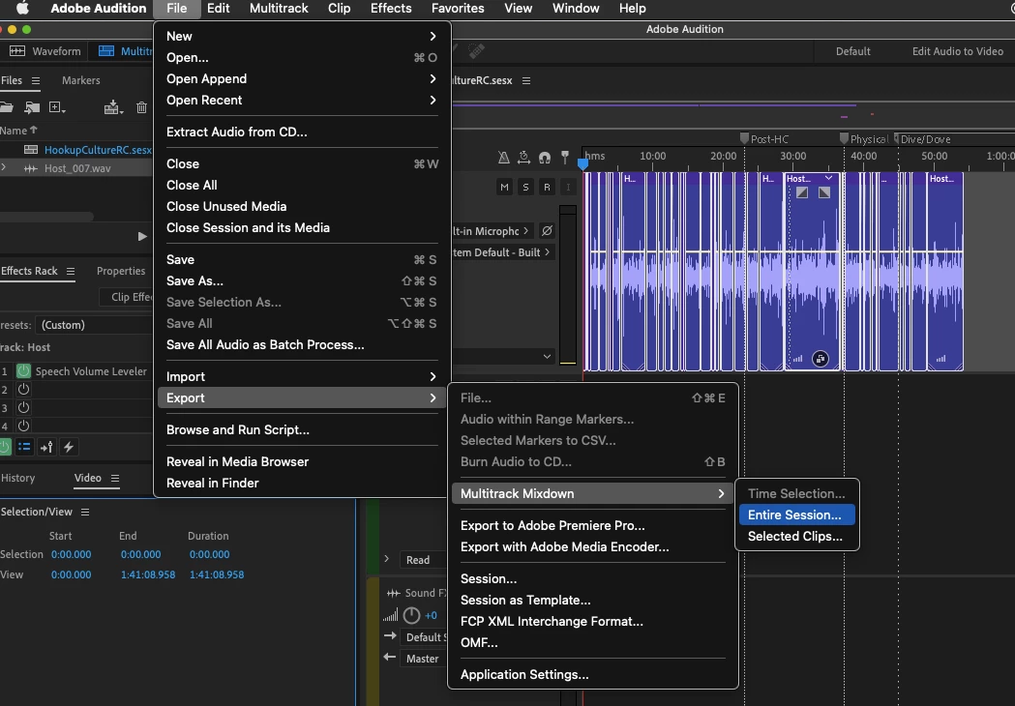1015x706 pixels.
Task: Click the blue playhead on the timeline ruler
Action: (x=582, y=163)
